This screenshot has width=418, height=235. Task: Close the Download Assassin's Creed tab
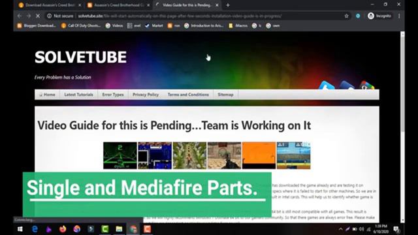point(80,5)
